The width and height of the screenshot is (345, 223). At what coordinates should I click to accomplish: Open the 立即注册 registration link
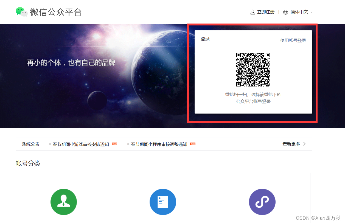coord(266,12)
